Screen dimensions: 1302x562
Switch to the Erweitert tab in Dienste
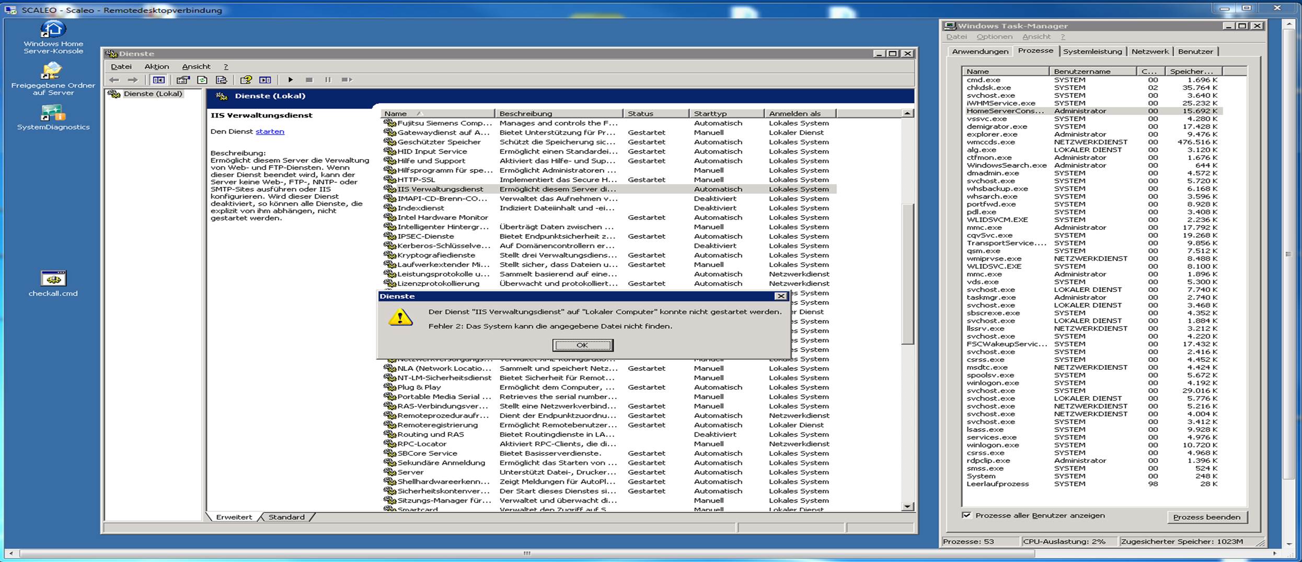(x=234, y=517)
